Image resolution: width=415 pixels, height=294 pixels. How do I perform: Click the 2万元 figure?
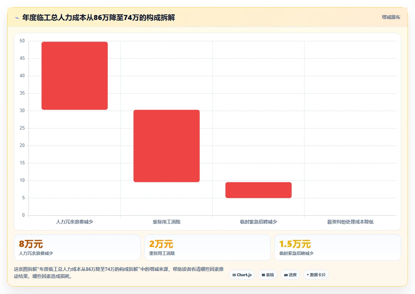(x=161, y=244)
